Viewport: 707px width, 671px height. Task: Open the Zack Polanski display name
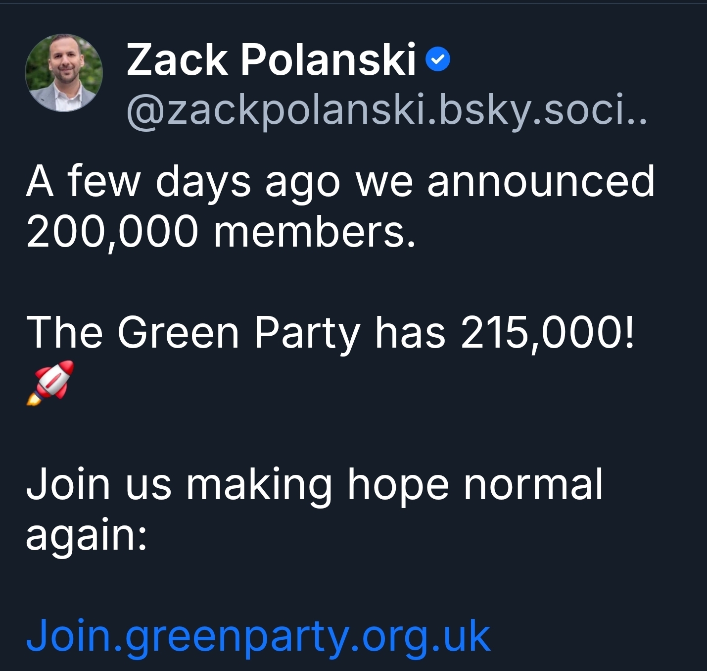point(271,60)
